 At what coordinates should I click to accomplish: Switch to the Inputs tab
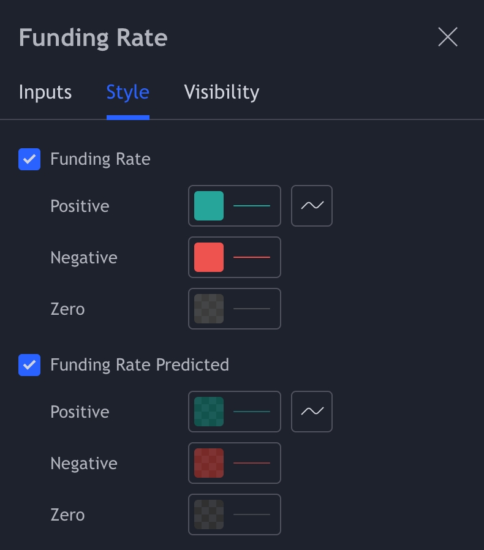coord(45,92)
